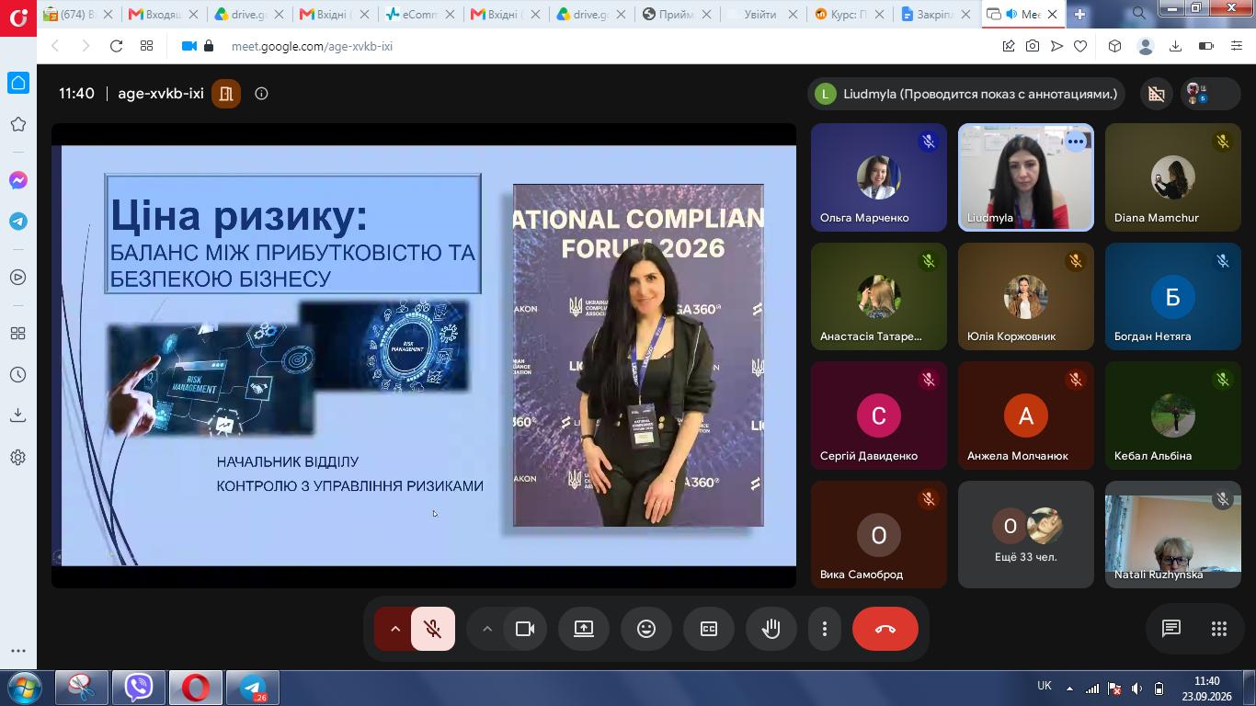The image size is (1256, 706).
Task: Expand audio settings arrow beside microphone
Action: (x=395, y=629)
